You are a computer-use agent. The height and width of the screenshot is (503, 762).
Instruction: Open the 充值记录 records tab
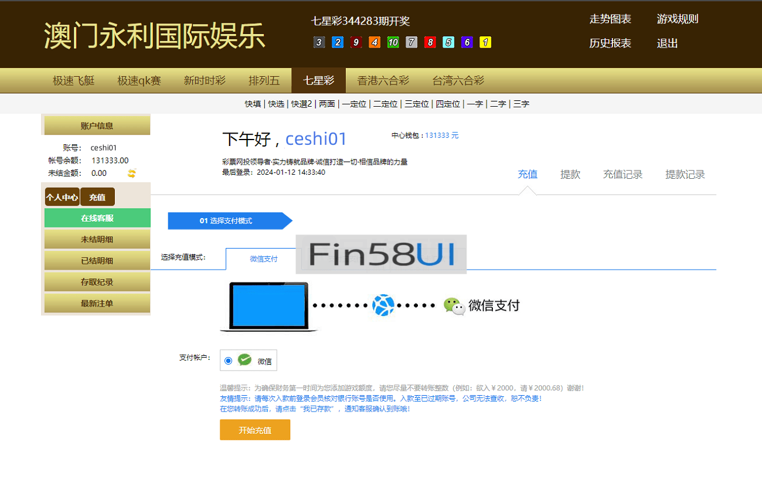click(x=622, y=174)
